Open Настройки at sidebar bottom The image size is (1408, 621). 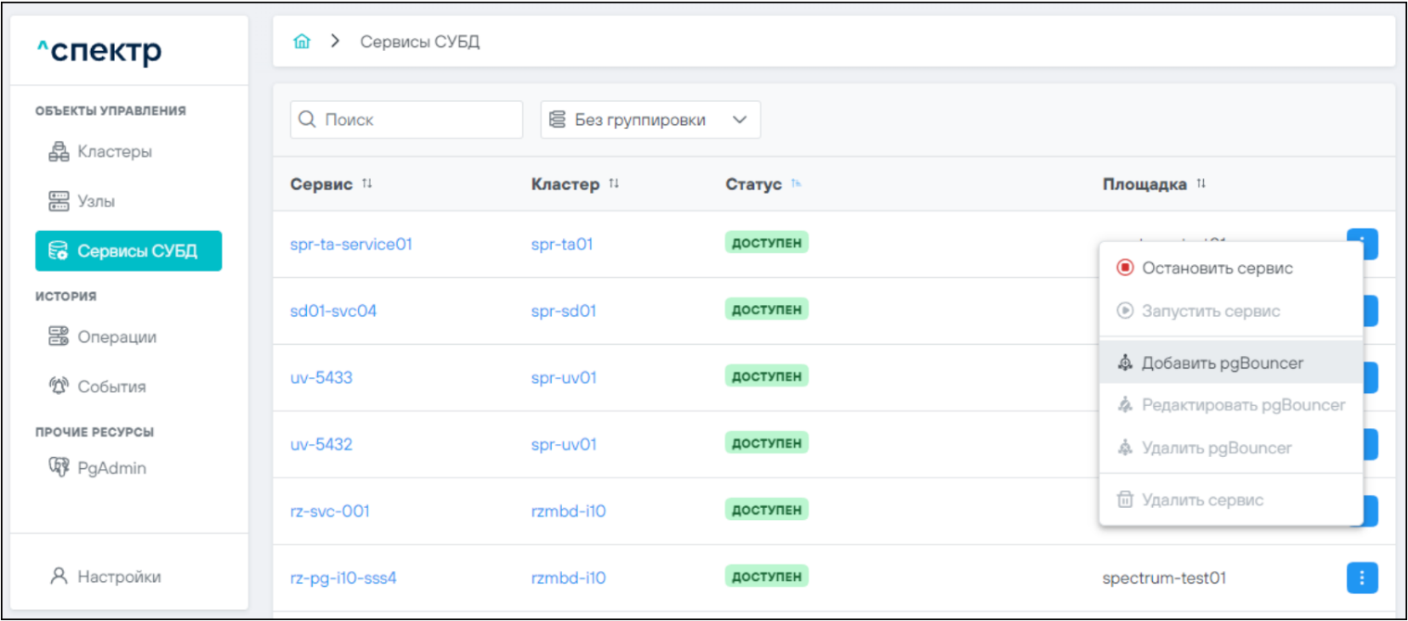pos(105,577)
